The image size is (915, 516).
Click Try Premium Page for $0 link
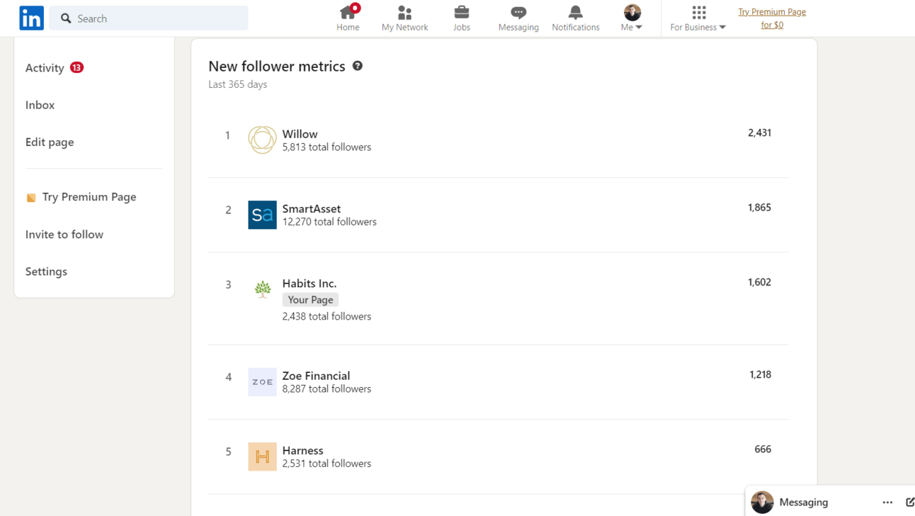click(772, 18)
